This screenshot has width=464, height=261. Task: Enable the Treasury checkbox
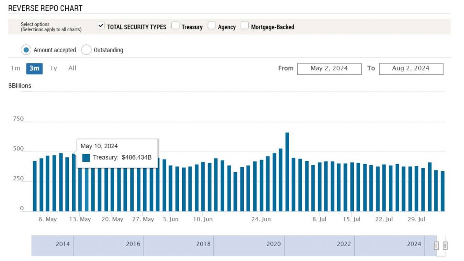click(176, 26)
